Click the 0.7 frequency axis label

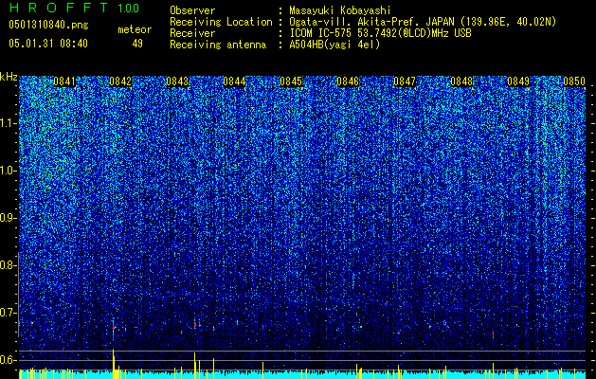[x=9, y=313]
